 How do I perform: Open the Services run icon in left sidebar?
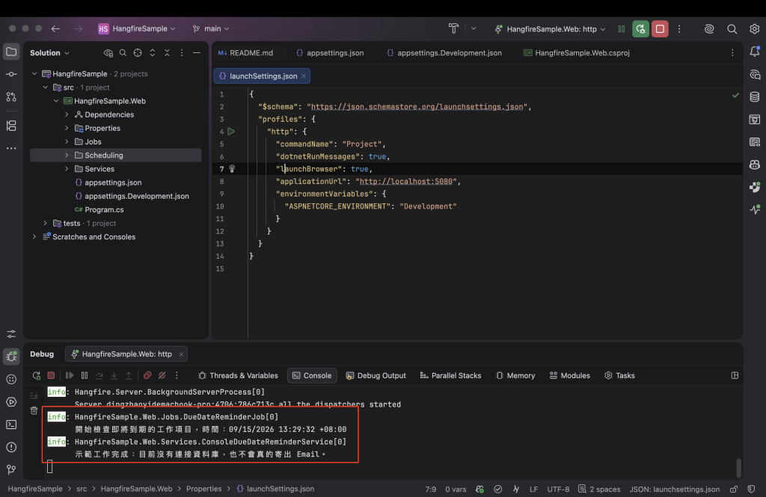[x=11, y=402]
